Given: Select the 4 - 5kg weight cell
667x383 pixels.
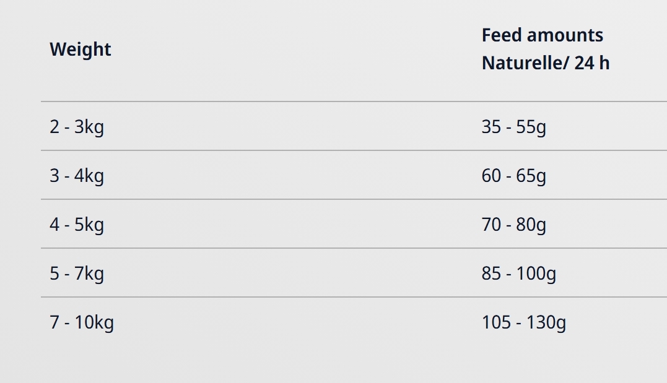Looking at the screenshot, I should coord(77,225).
